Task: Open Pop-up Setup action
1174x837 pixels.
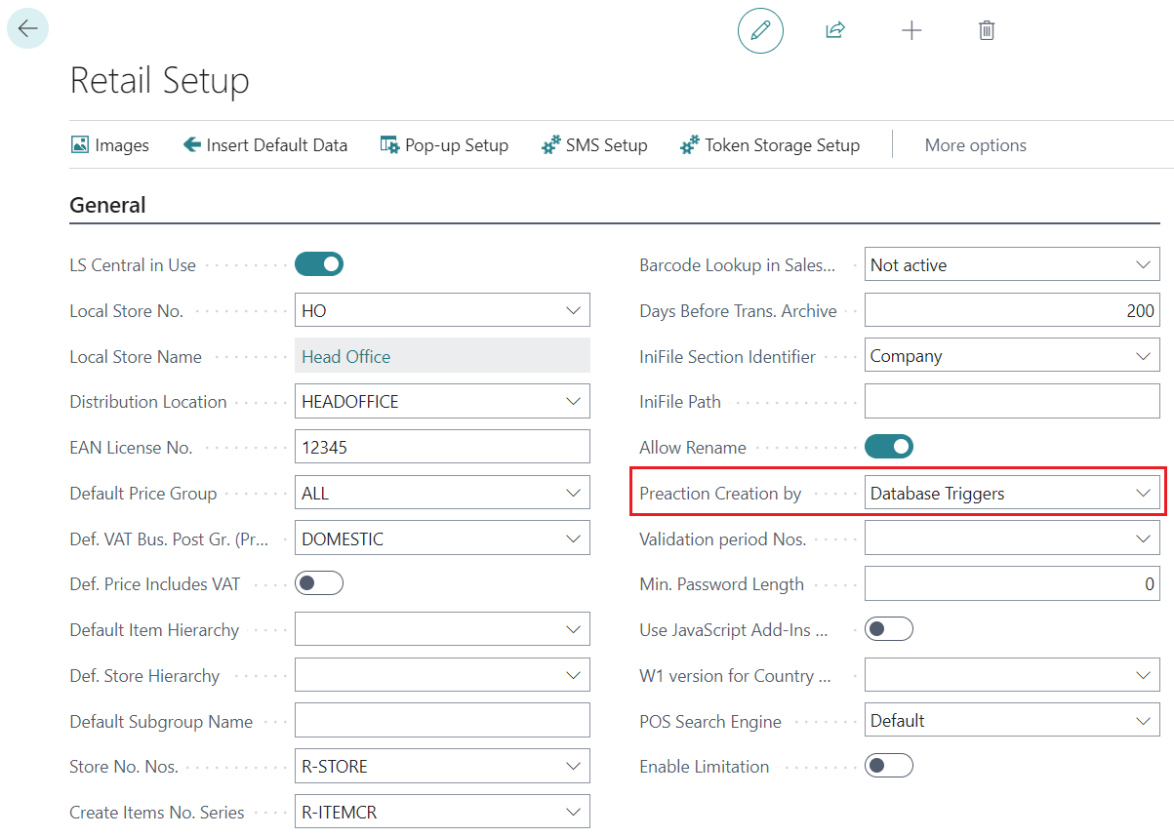Action: (x=444, y=145)
